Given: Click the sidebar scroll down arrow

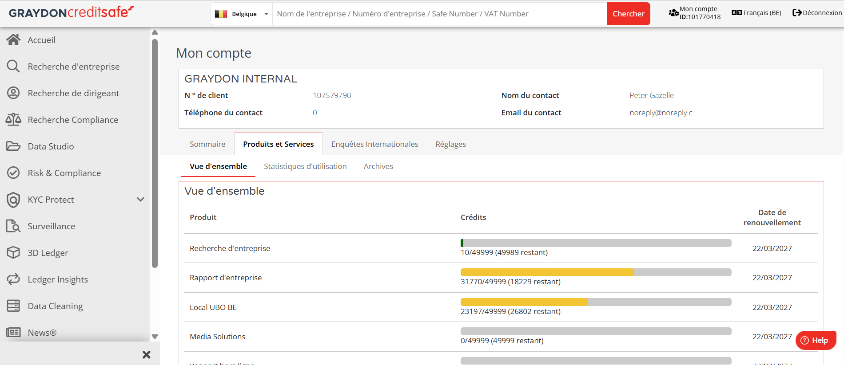Looking at the screenshot, I should point(155,337).
